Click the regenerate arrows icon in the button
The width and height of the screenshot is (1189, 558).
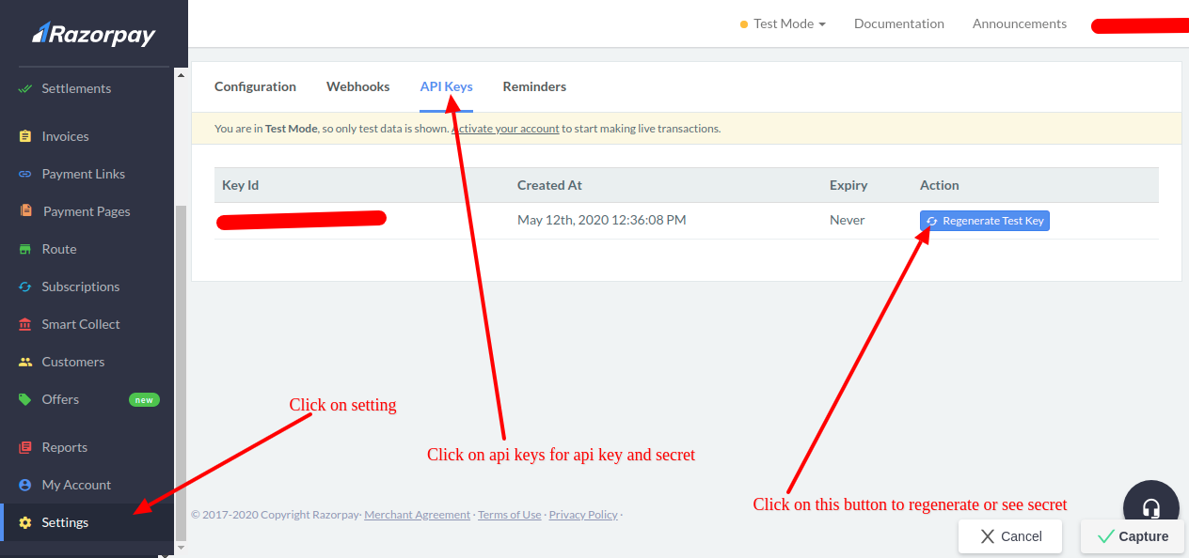[931, 221]
